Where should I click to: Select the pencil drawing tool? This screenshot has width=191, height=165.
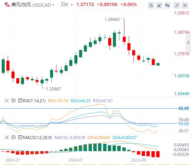coord(159,5)
